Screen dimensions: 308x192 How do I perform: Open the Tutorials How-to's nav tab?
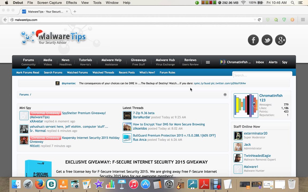[x=86, y=62]
